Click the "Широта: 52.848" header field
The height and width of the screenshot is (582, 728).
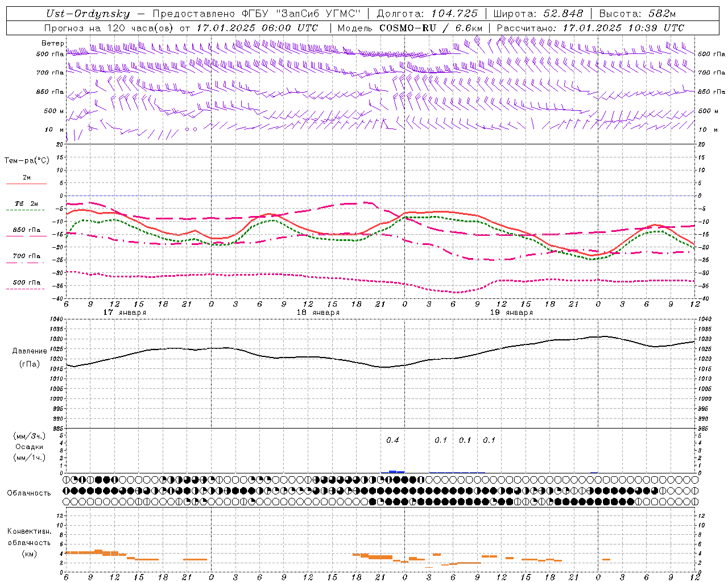click(x=538, y=14)
